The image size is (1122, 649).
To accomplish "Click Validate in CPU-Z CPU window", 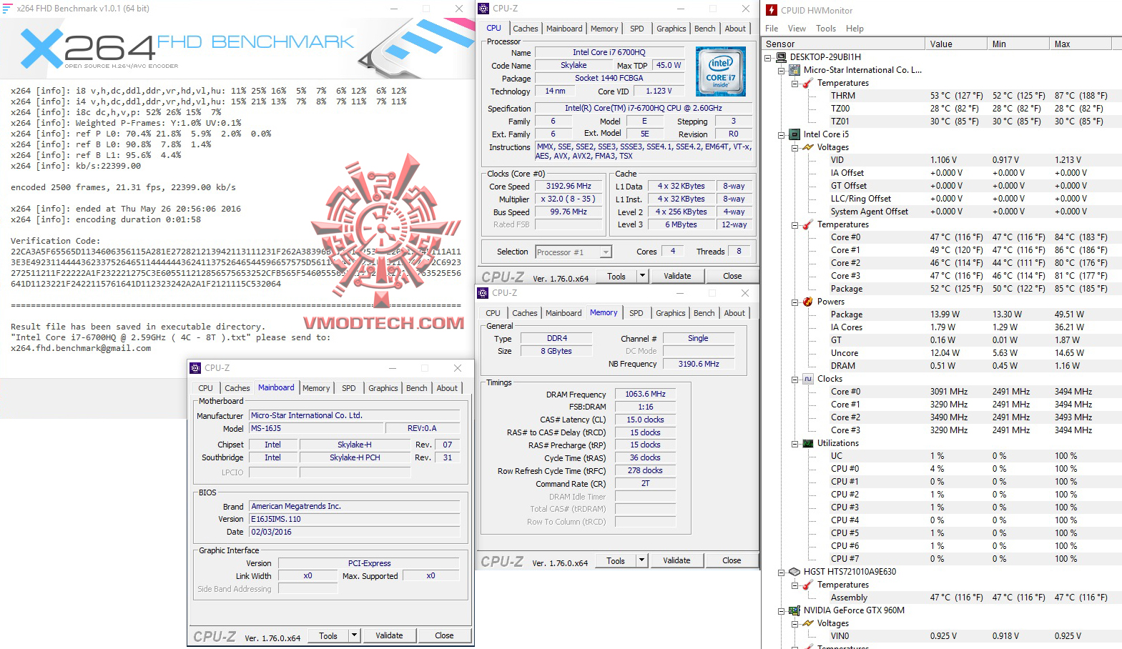I will 677,276.
